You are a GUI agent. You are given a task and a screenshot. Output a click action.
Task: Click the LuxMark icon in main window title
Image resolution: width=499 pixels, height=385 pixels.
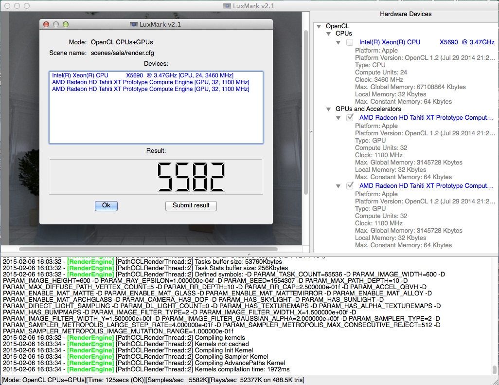(x=227, y=6)
